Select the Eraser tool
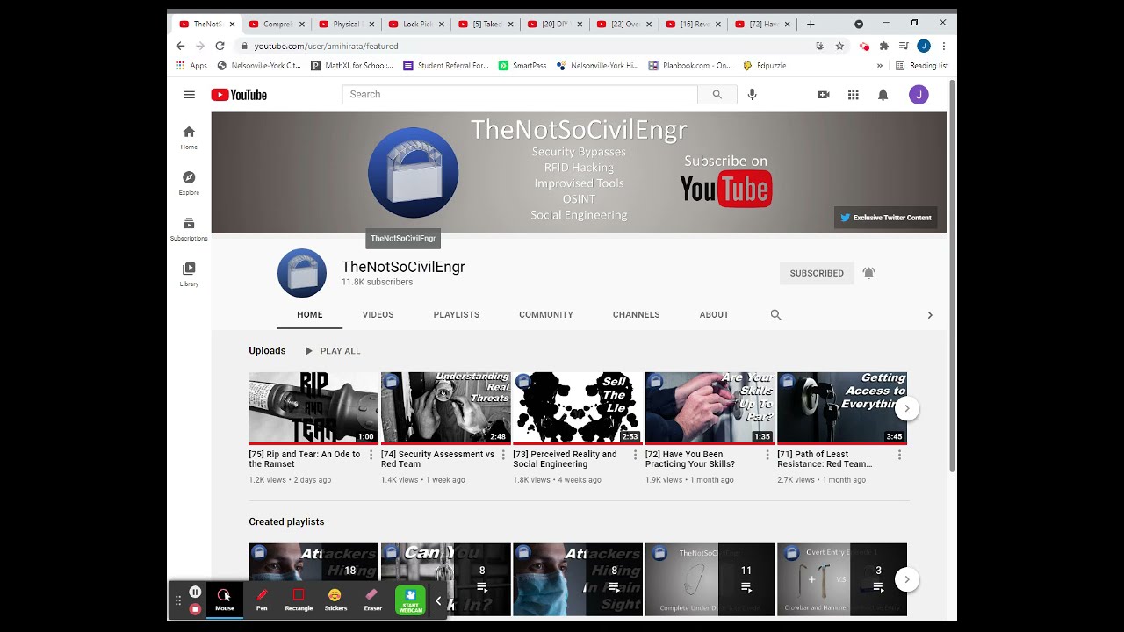 (x=372, y=600)
